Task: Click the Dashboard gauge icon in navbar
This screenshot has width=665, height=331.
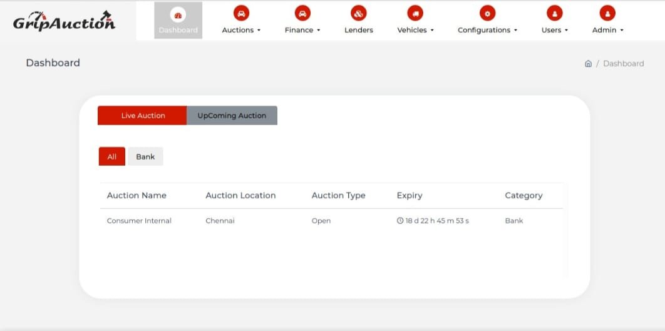Action: coord(178,14)
